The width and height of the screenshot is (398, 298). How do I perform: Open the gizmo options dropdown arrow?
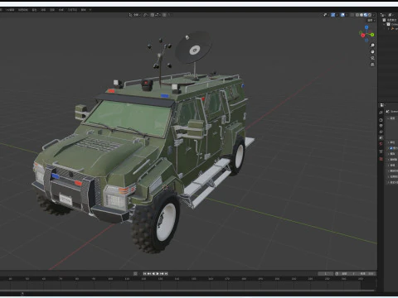point(337,15)
